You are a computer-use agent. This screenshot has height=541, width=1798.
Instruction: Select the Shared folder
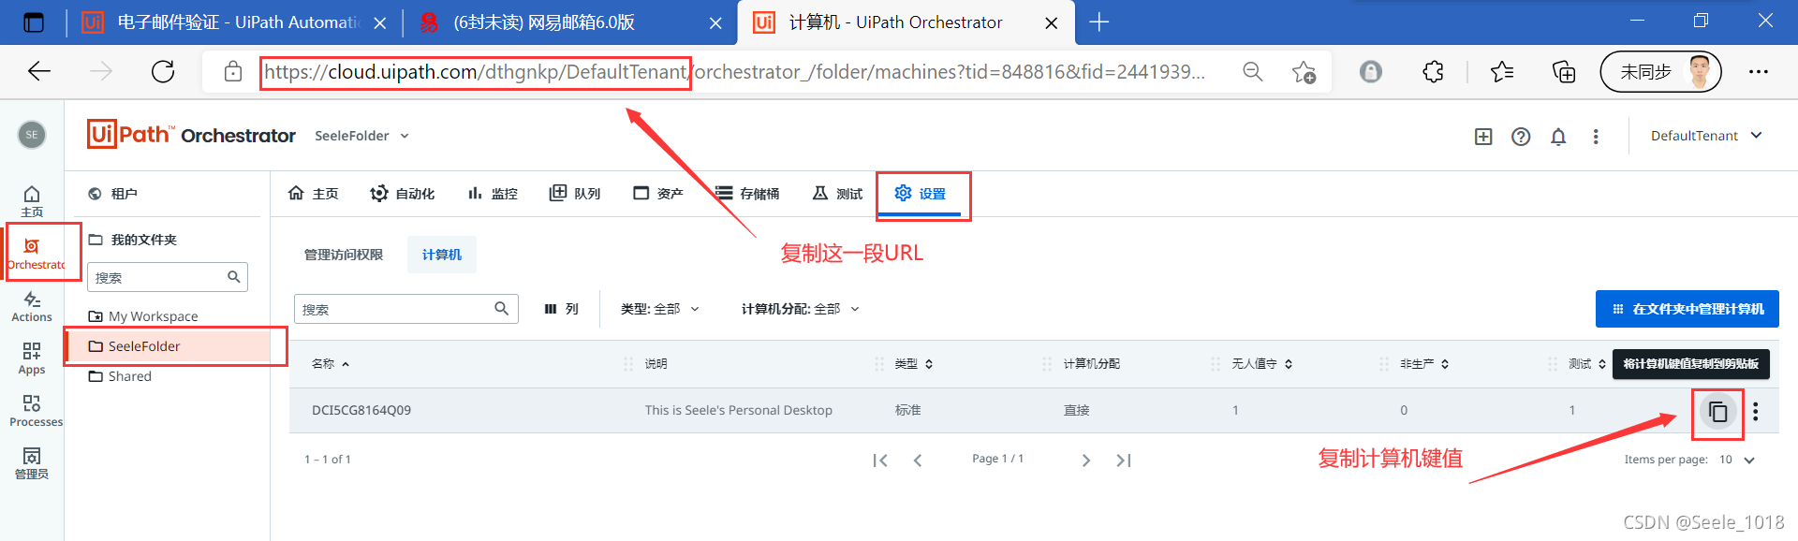click(x=120, y=376)
